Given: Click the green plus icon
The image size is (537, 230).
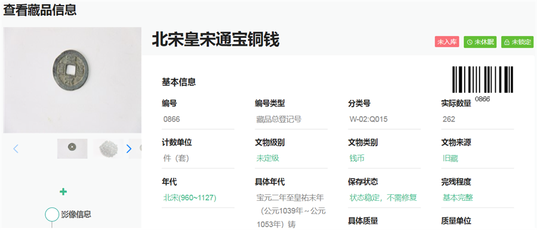Looking at the screenshot, I should pos(63,192).
